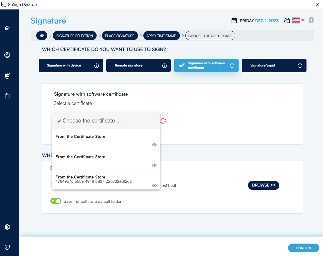The height and width of the screenshot is (256, 323).
Task: Click the signature pen sidebar icon
Action: [x=7, y=75]
